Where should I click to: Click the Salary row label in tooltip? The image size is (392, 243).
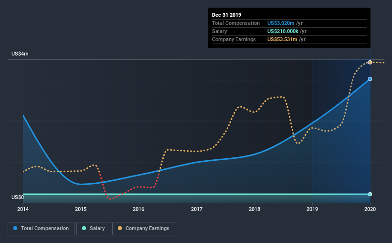(220, 31)
